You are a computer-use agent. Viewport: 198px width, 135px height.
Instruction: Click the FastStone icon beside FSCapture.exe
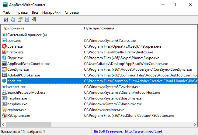pos(4,116)
